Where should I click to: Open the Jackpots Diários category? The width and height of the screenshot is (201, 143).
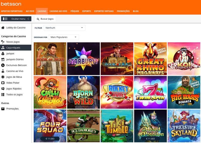click(x=15, y=59)
